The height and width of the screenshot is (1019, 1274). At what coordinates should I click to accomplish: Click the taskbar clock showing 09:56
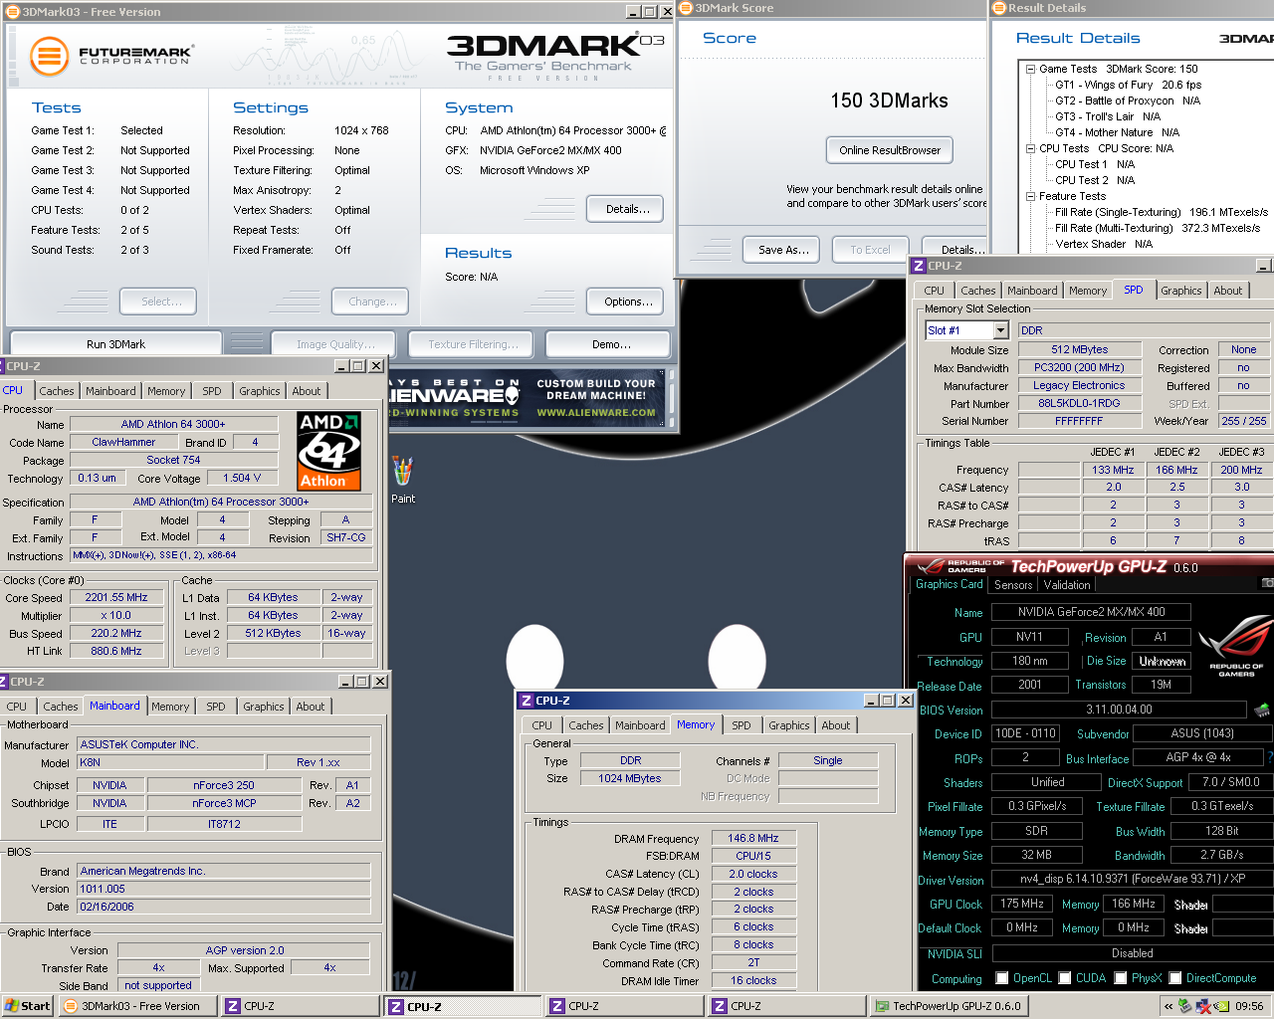pyautogui.click(x=1249, y=1006)
